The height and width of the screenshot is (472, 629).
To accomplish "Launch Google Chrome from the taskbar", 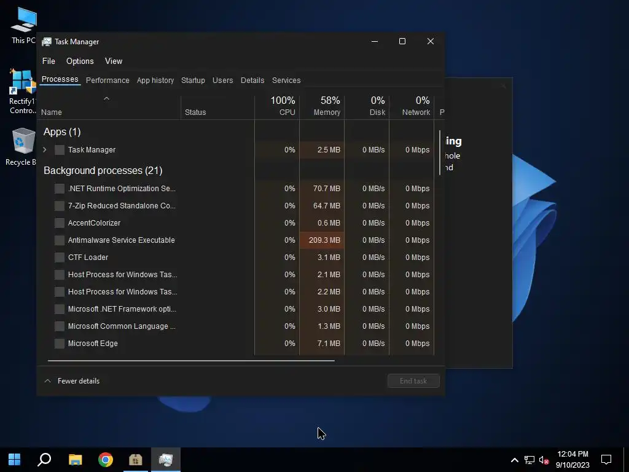I will (106, 460).
